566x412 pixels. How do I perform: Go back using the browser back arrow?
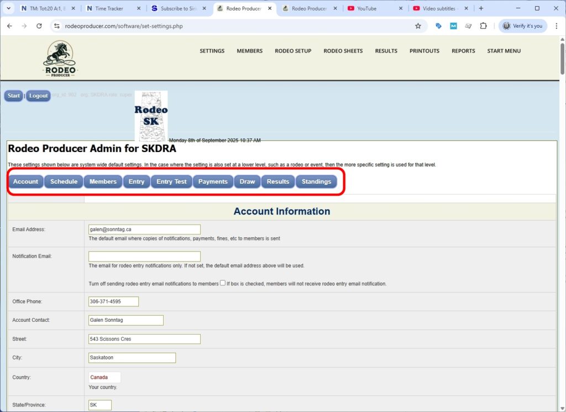(9, 25)
